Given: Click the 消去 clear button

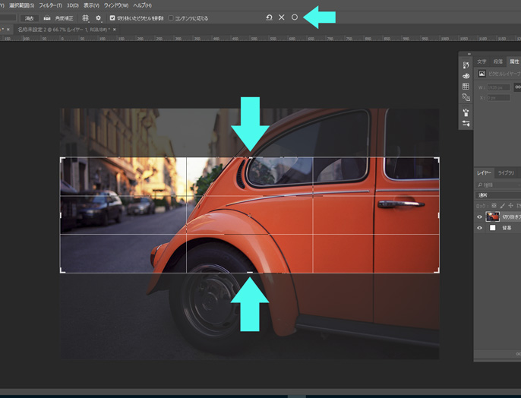Looking at the screenshot, I should tap(29, 18).
